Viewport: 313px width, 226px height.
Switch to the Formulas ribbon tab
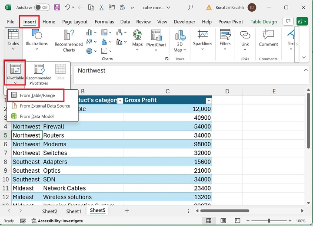[x=103, y=22]
